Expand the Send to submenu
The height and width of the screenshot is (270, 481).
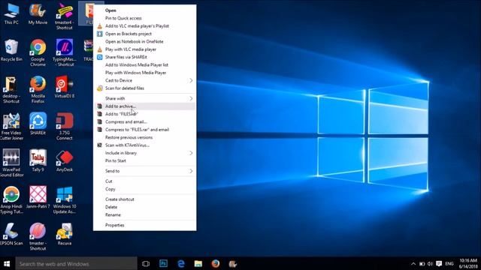[x=145, y=171]
